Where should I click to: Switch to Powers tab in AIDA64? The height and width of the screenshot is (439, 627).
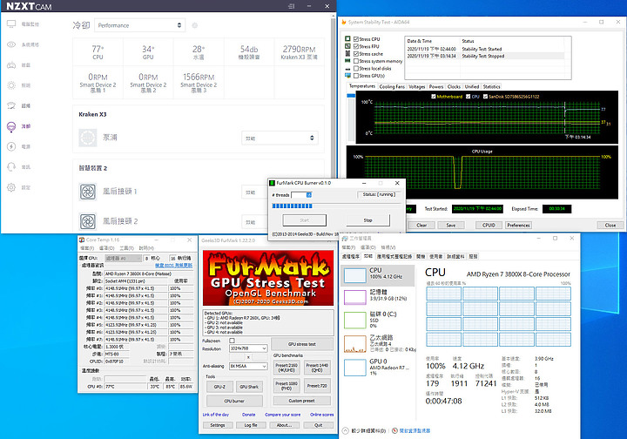click(436, 87)
